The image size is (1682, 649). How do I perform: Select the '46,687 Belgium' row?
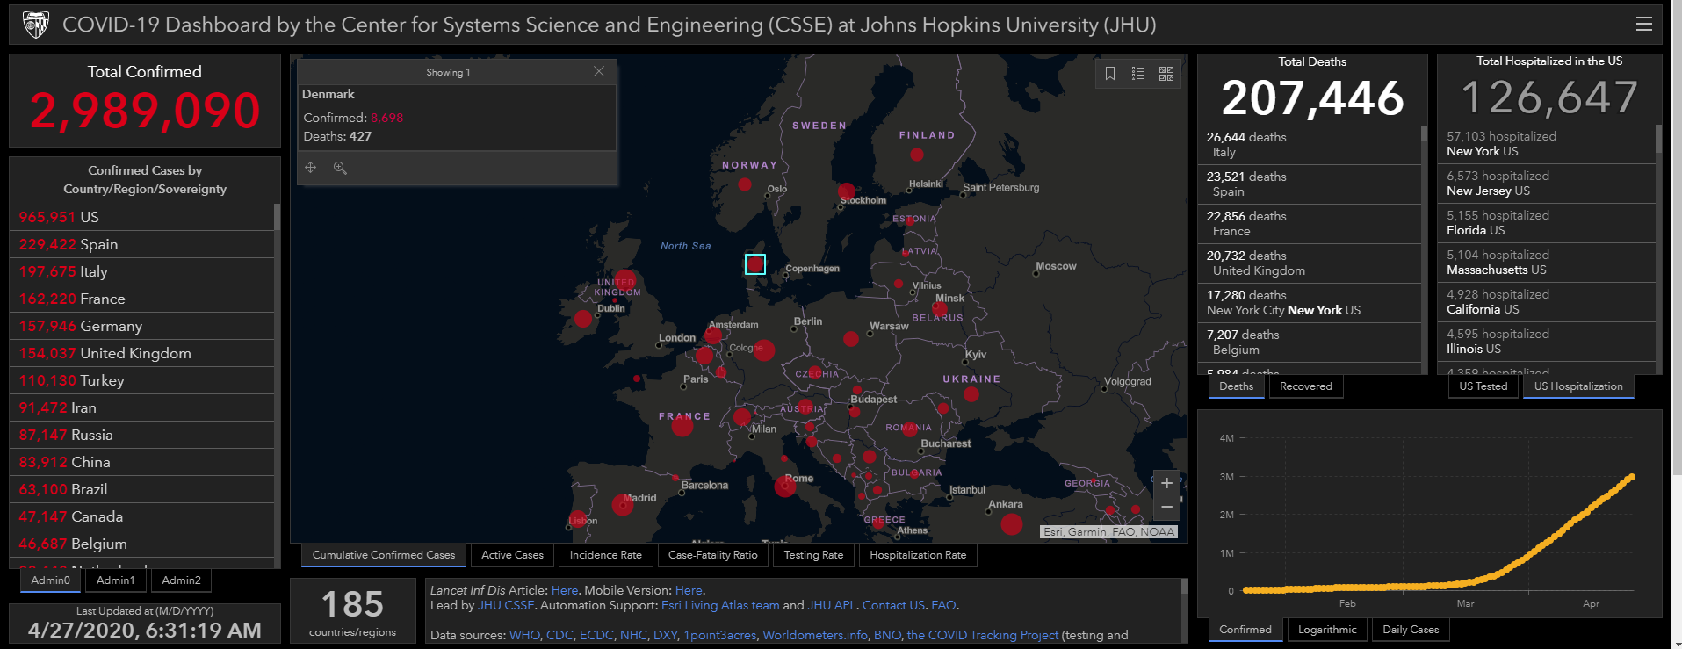coord(142,544)
